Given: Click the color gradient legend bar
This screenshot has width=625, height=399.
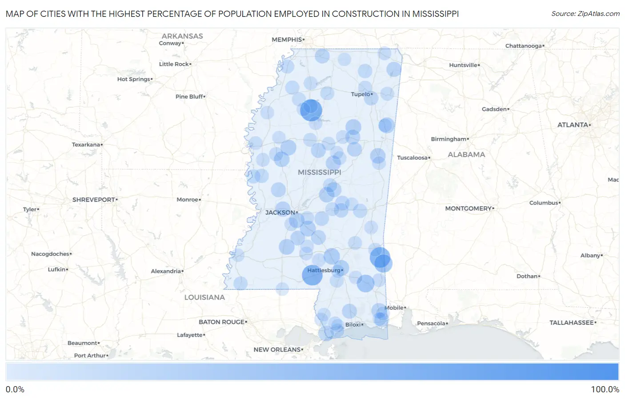Looking at the screenshot, I should (x=312, y=372).
